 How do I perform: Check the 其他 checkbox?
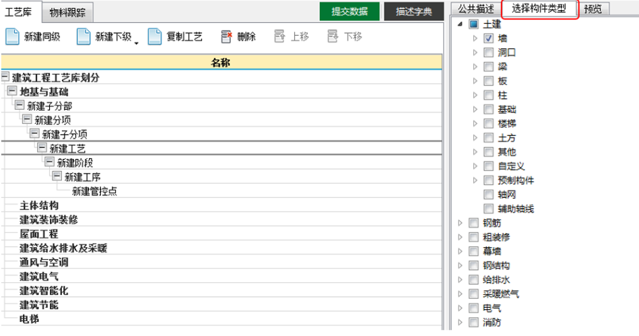(x=489, y=152)
